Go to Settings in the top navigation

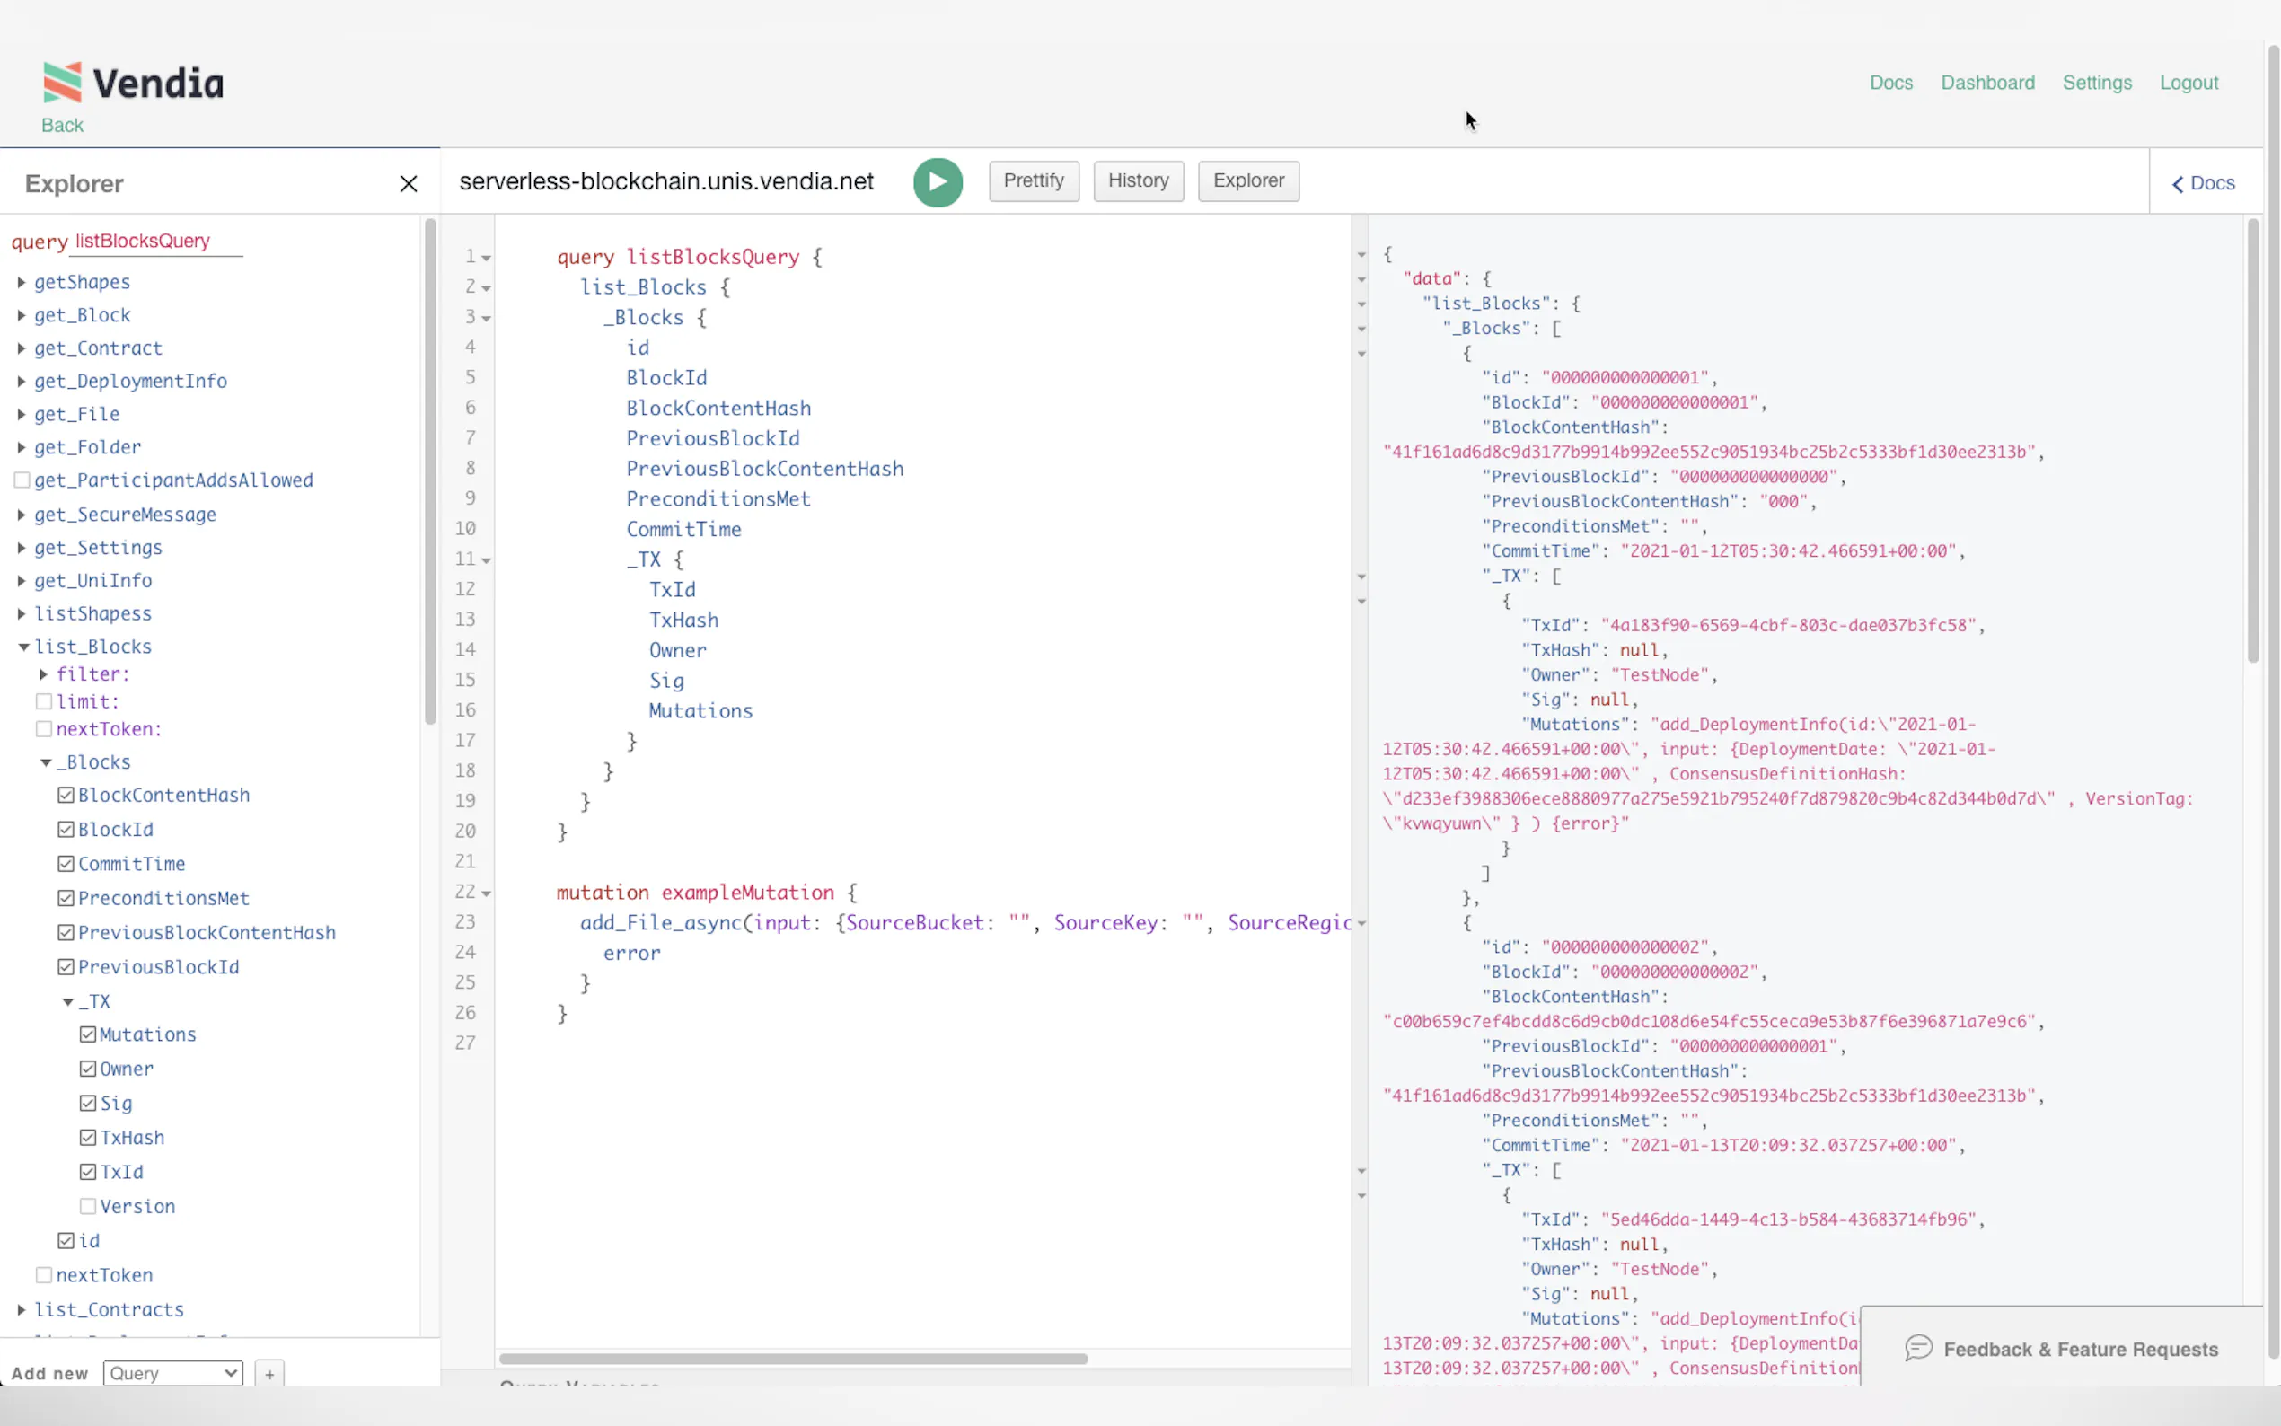[x=2096, y=83]
